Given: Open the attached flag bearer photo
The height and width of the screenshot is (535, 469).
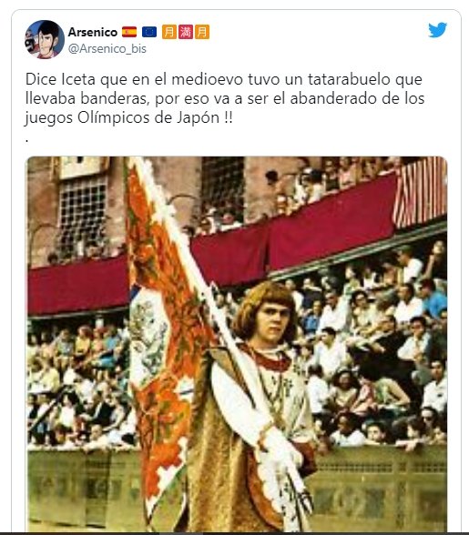Looking at the screenshot, I should tap(237, 344).
